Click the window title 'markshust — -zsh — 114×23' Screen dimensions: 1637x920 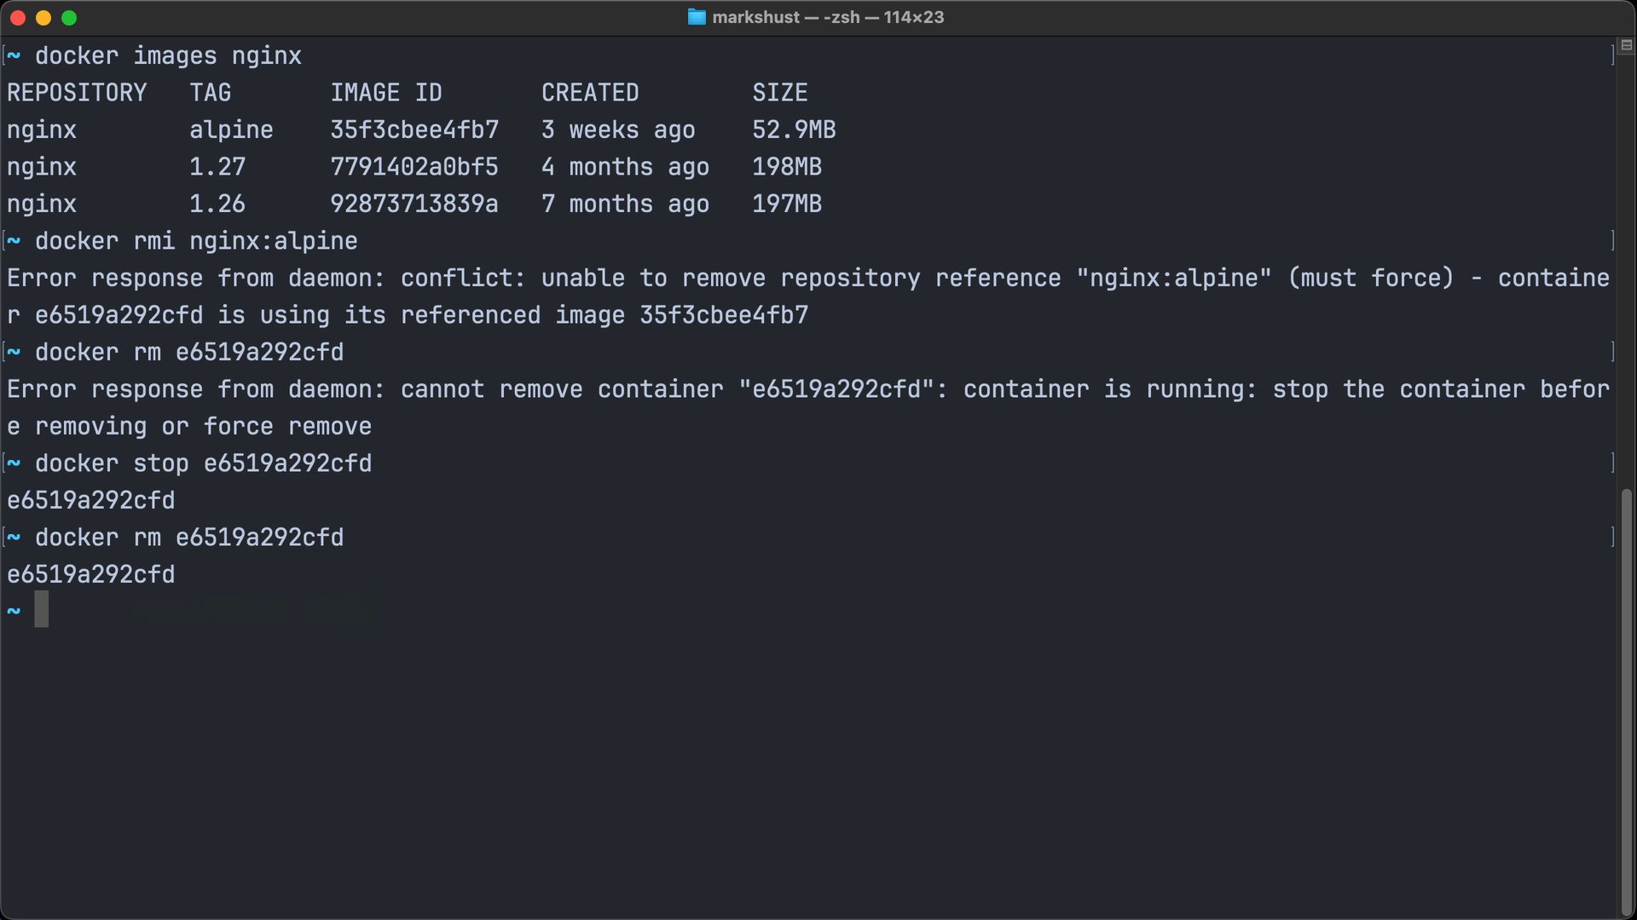click(x=828, y=17)
